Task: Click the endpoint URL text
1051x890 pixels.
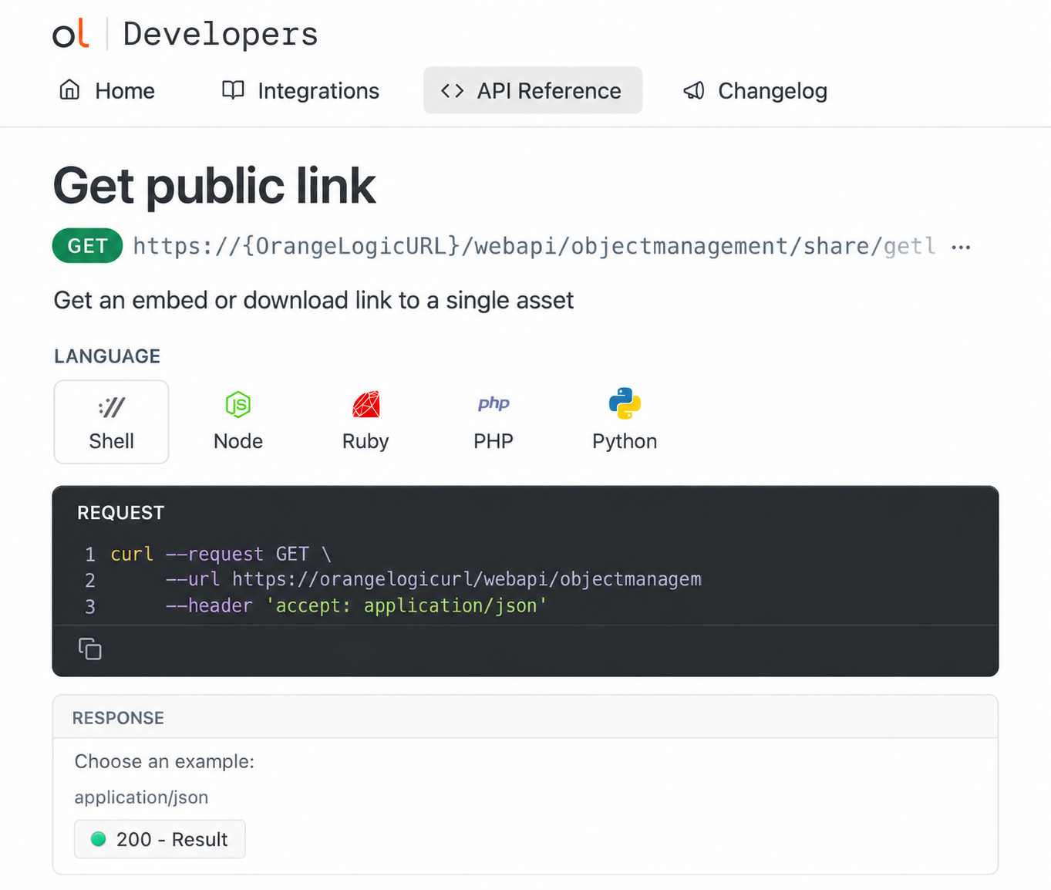Action: tap(534, 246)
